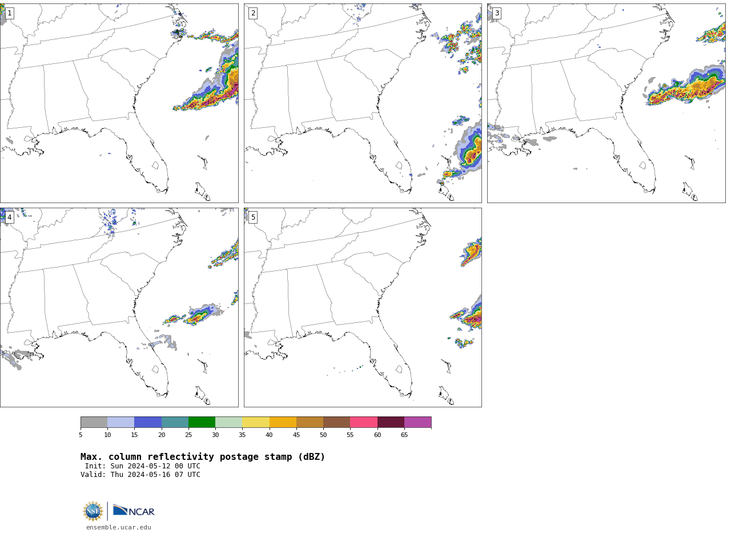The height and width of the screenshot is (534, 731).
Task: Click the brown 50-55 dBZ swatch
Action: click(337, 422)
